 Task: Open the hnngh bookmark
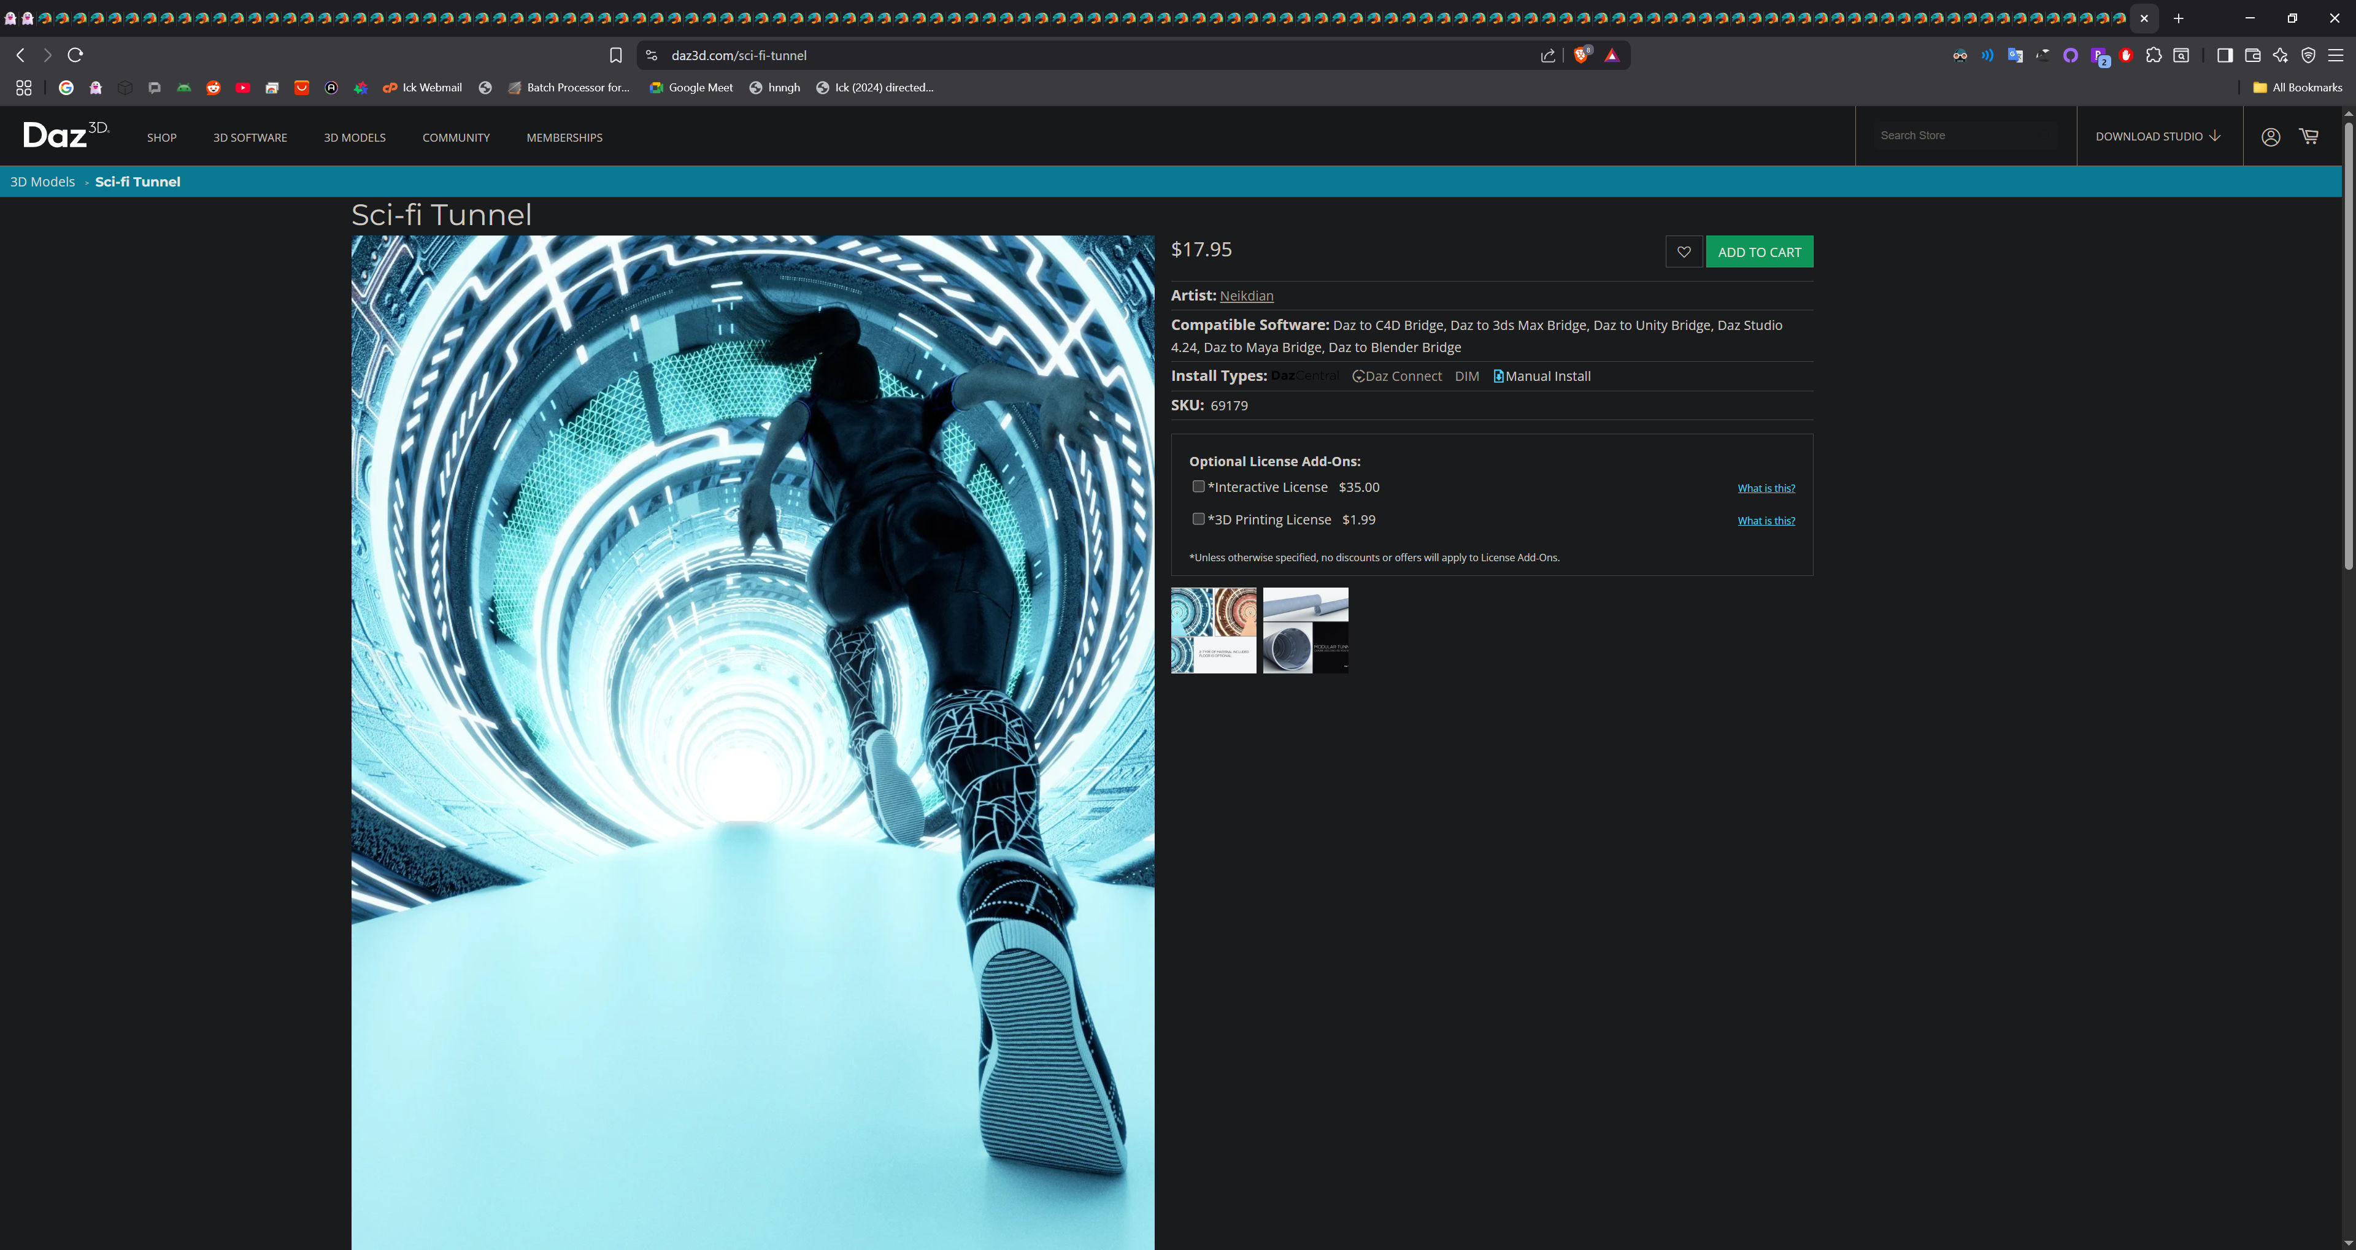(x=775, y=88)
